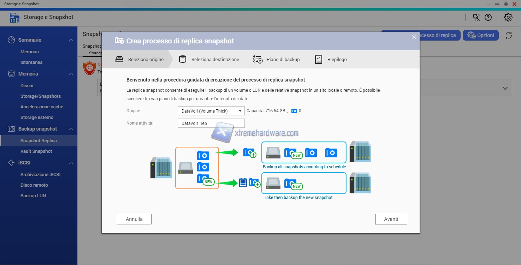The image size is (521, 265).
Task: Click the maintenance tools icon in header
Action: pos(476,17)
